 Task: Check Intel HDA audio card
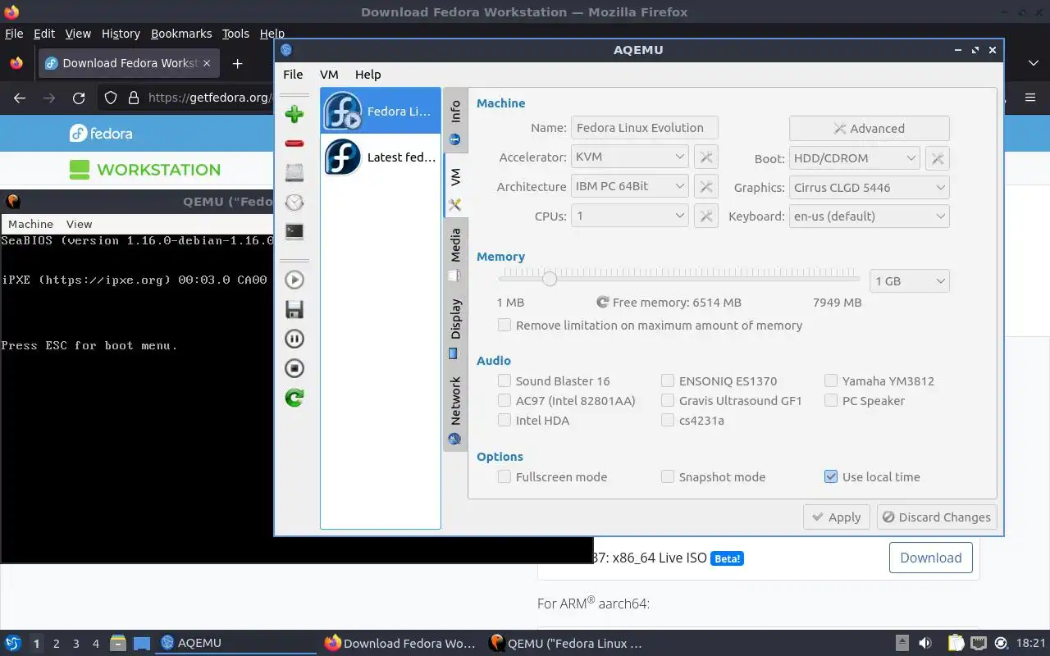(533, 421)
